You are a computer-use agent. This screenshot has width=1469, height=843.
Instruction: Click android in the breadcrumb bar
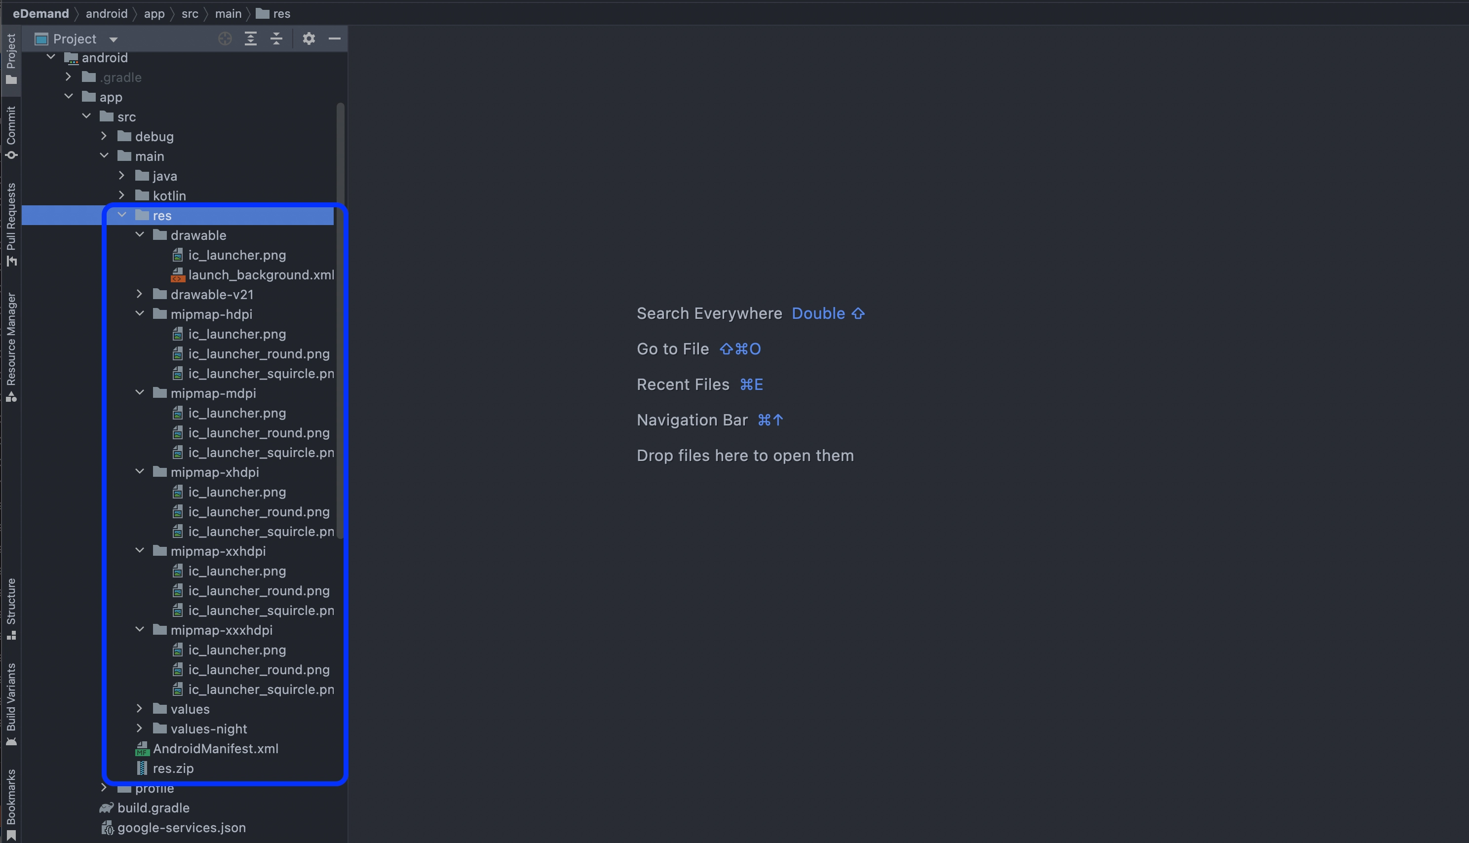107,13
